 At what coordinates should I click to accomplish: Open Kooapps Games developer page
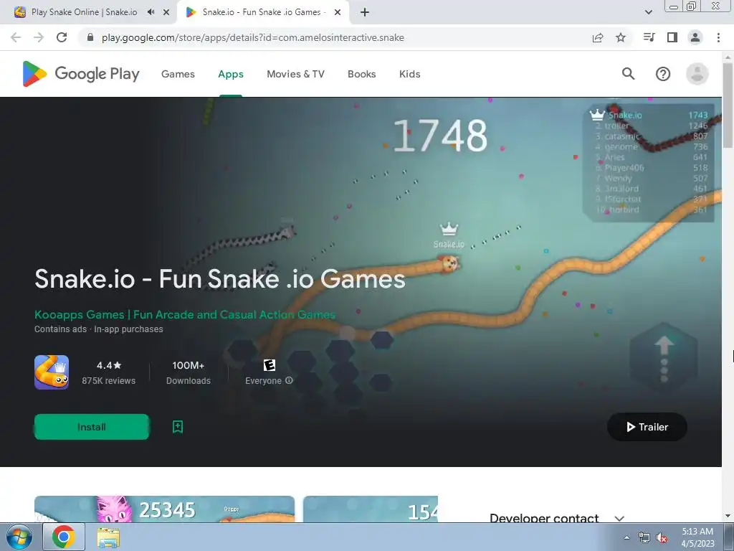[185, 314]
